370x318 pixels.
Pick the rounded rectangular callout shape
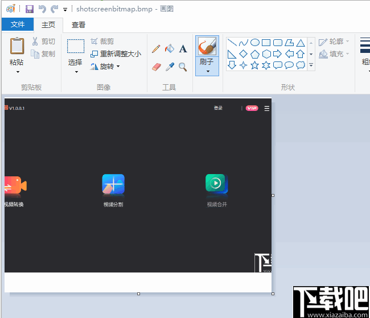click(278, 65)
